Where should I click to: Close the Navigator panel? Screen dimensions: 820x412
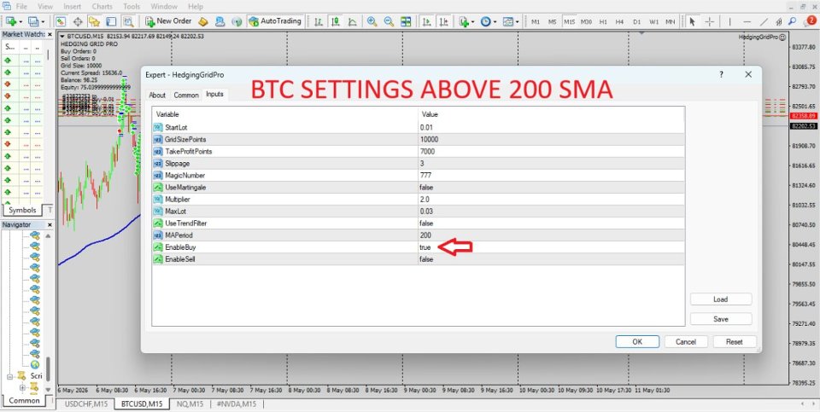point(50,225)
